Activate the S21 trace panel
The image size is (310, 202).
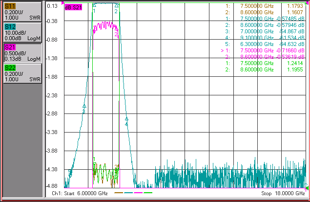tap(22, 53)
